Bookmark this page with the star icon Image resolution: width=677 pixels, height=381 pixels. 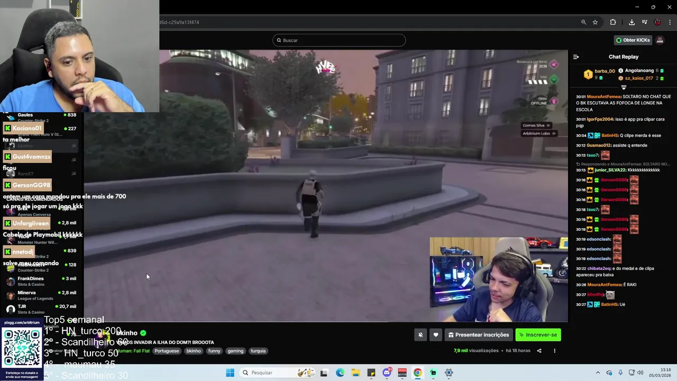595,22
